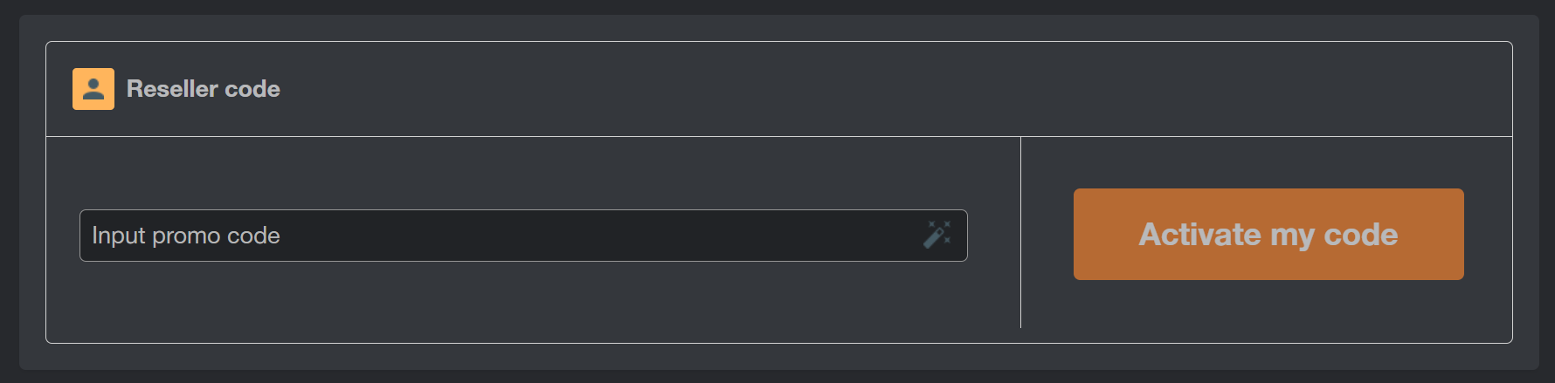Screen dimensions: 1555x383
Task: Focus the Input promo code field
Action: [x=523, y=236]
